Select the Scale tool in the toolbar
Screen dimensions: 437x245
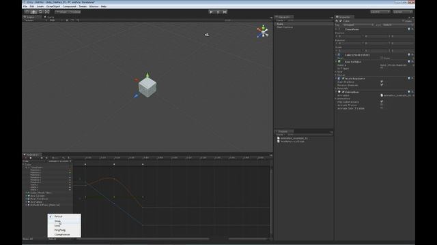click(47, 12)
